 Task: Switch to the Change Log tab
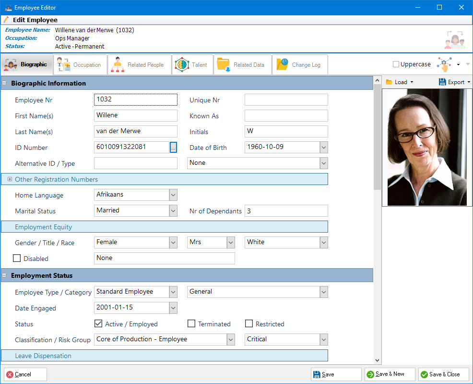(300, 64)
